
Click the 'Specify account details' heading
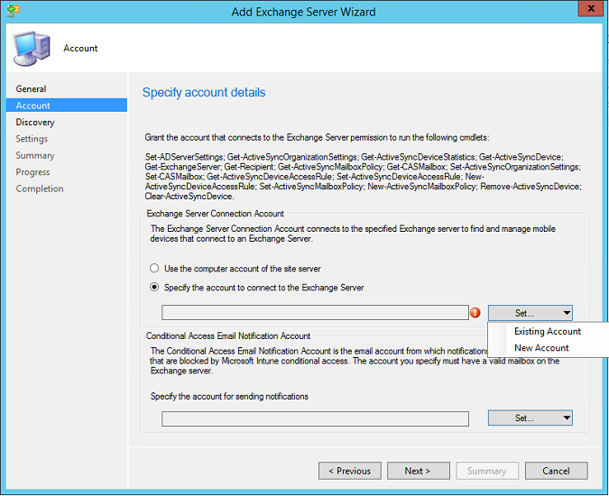204,92
